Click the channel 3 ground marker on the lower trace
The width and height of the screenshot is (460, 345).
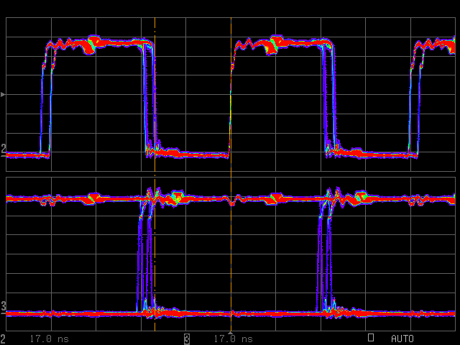click(x=3, y=308)
